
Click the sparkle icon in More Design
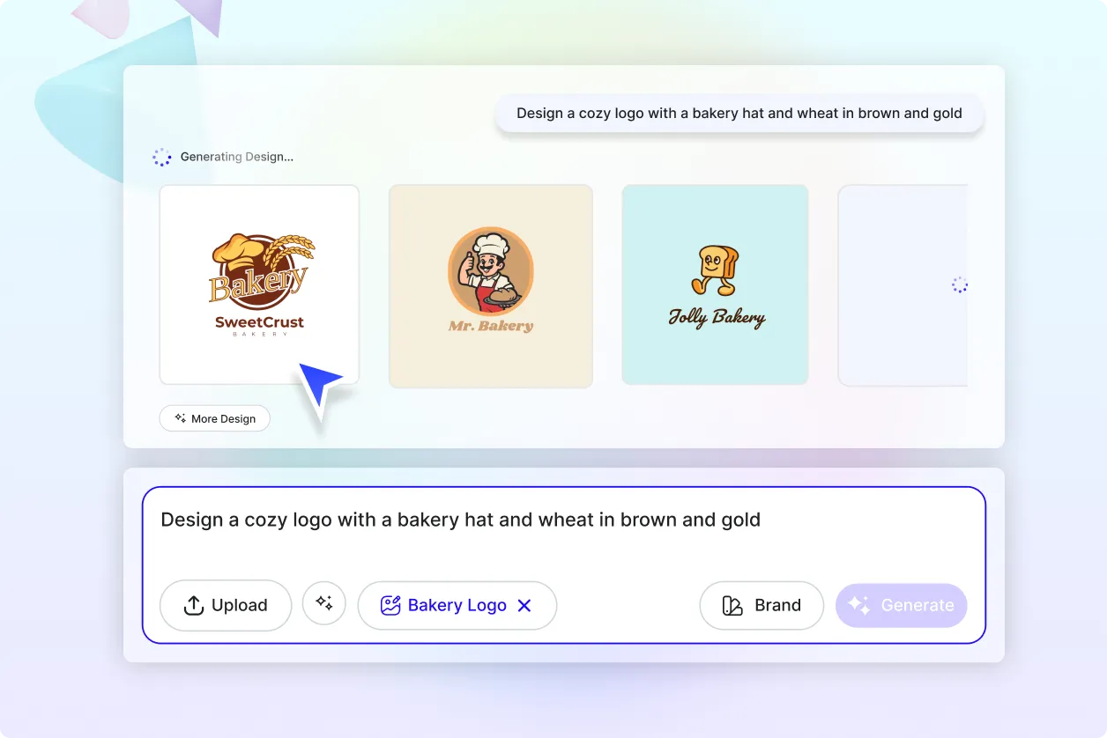(x=180, y=418)
